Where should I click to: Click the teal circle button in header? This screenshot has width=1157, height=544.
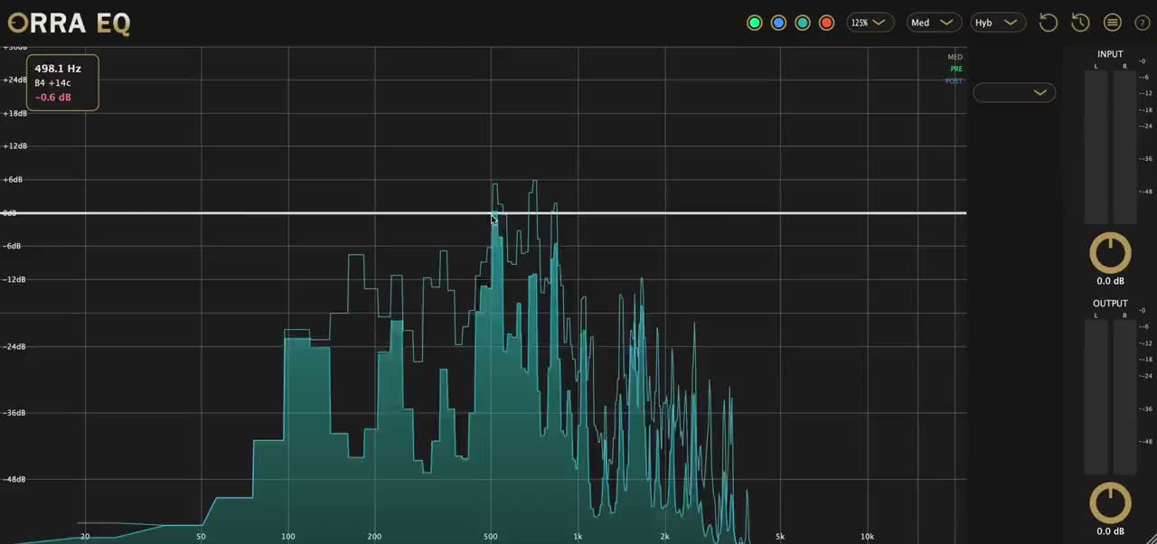coord(803,23)
